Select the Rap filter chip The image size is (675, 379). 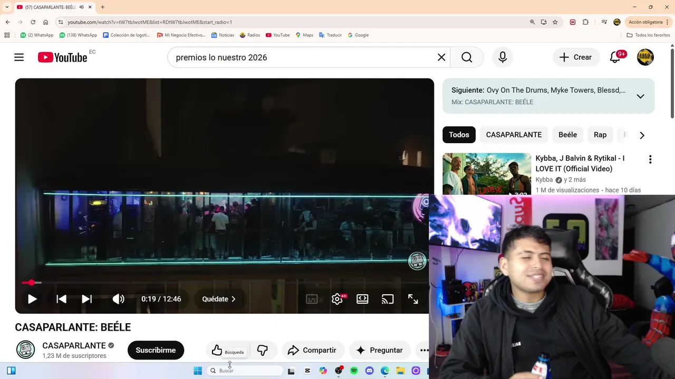(600, 135)
